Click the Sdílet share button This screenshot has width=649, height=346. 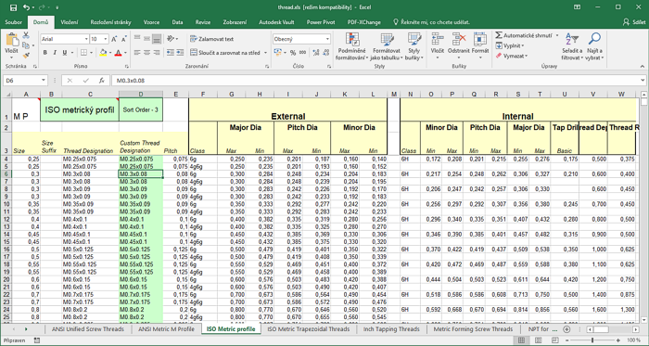pyautogui.click(x=634, y=22)
